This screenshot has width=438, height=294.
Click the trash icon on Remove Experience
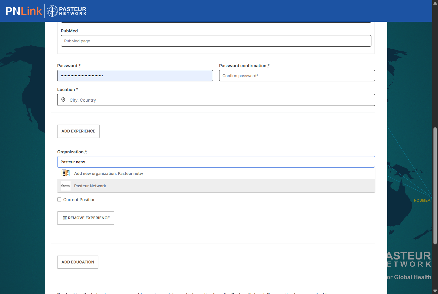click(x=65, y=218)
